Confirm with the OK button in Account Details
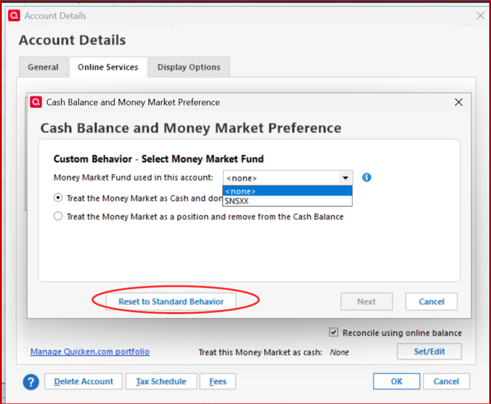This screenshot has height=404, width=491. pyautogui.click(x=397, y=382)
